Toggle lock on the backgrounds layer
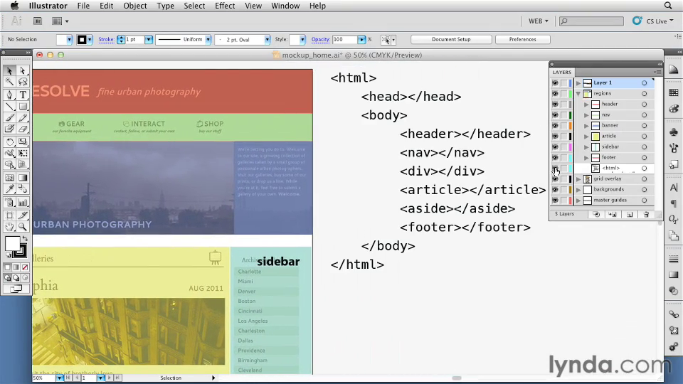683x384 pixels. 563,189
